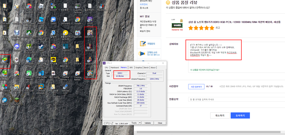The width and height of the screenshot is (285, 135).
Task: Open Roblox Studio desktop icon
Action: click(x=41, y=22)
